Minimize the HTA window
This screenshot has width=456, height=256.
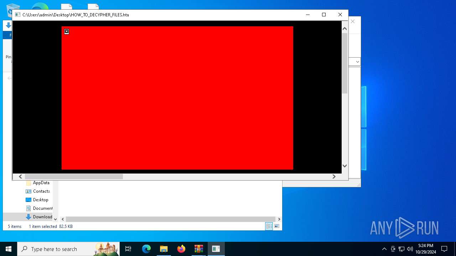pos(307,15)
